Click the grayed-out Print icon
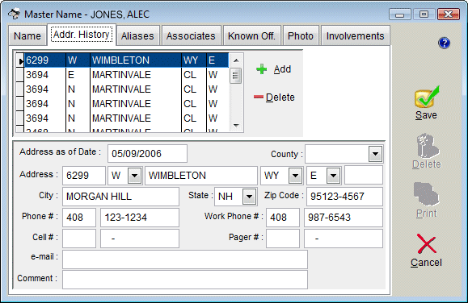468x303 pixels. (426, 194)
